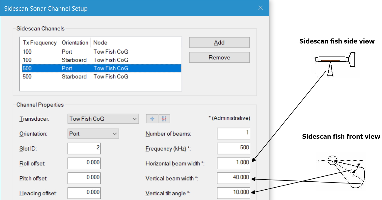This screenshot has height=200, width=382.
Task: Open the transducer settings sliders icon
Action: pos(164,119)
